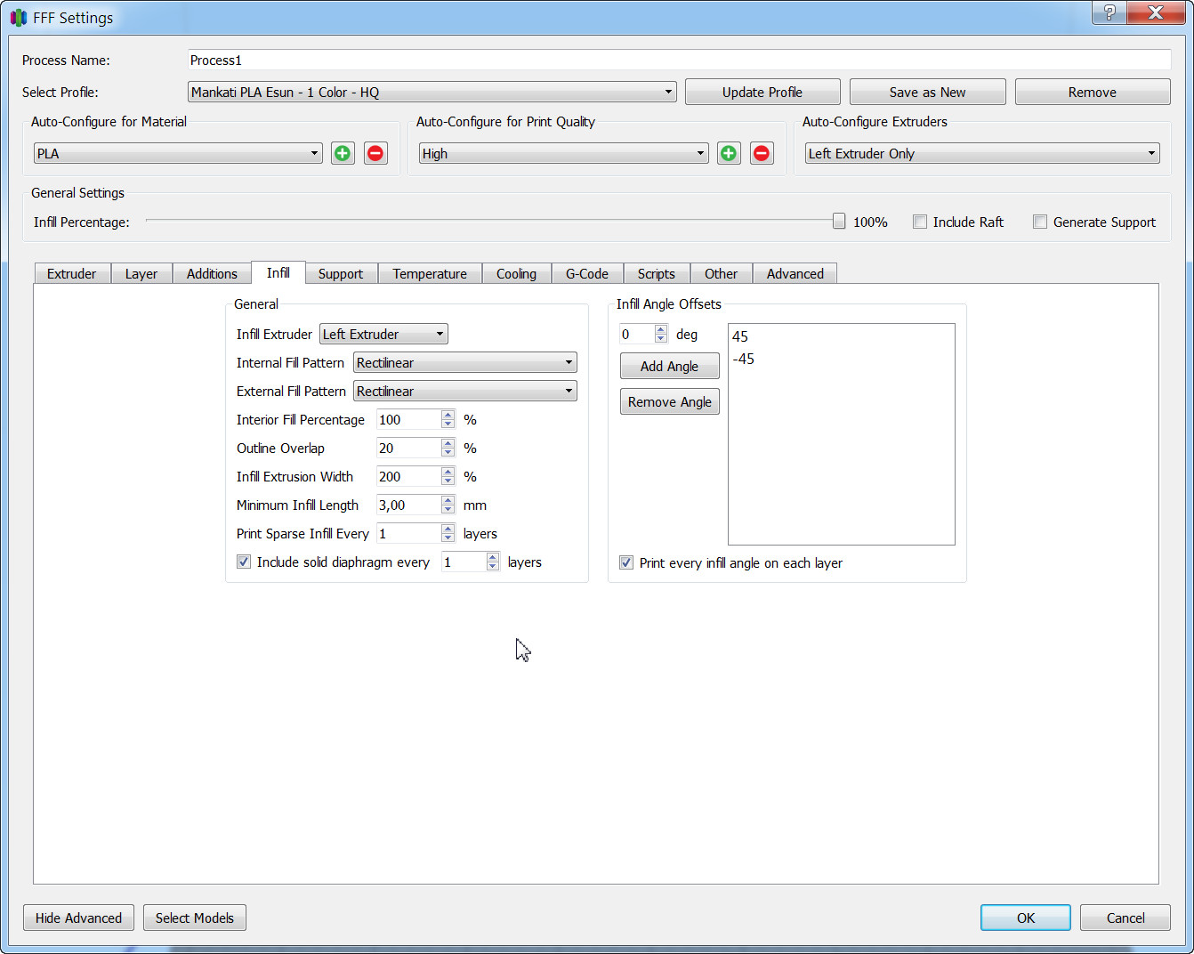1194x954 pixels.
Task: Click the help question mark in title bar
Action: [x=1109, y=12]
